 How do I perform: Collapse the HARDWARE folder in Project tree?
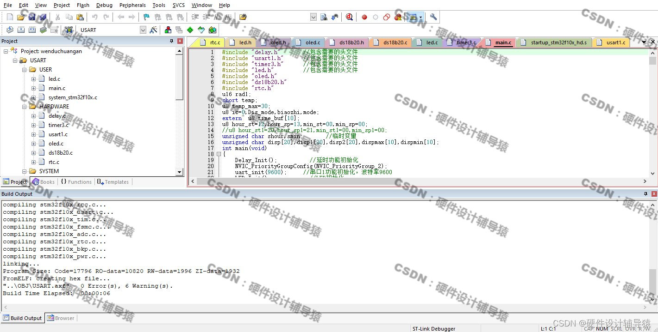click(x=24, y=106)
